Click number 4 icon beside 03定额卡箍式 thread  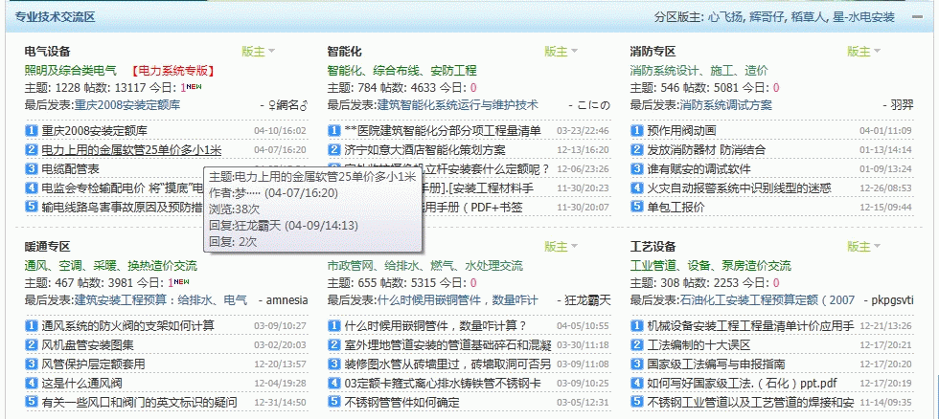click(x=334, y=383)
